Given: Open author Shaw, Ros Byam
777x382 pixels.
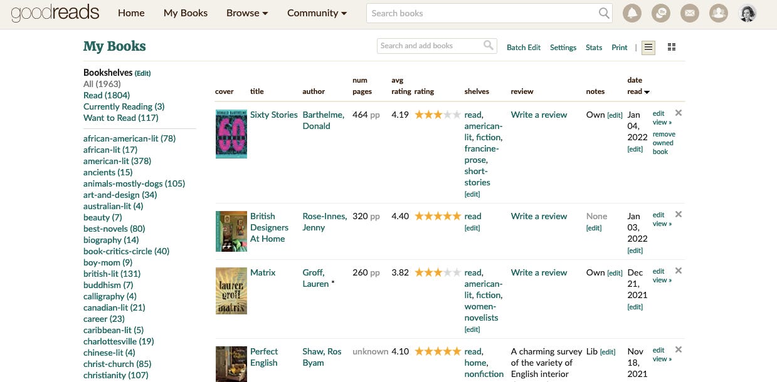Looking at the screenshot, I should [x=322, y=357].
